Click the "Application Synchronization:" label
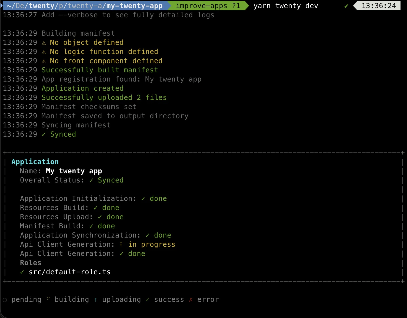 (80, 235)
